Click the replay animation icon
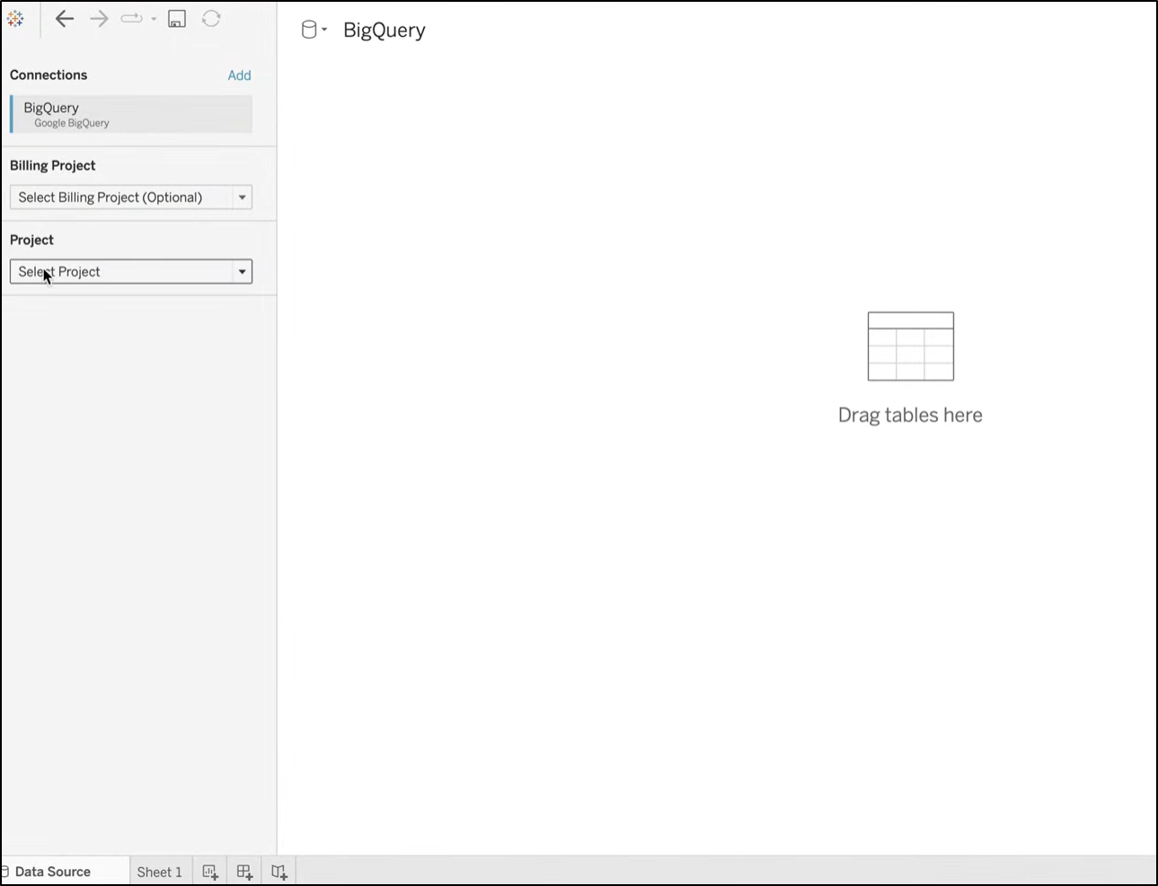The image size is (1158, 886). [x=132, y=19]
